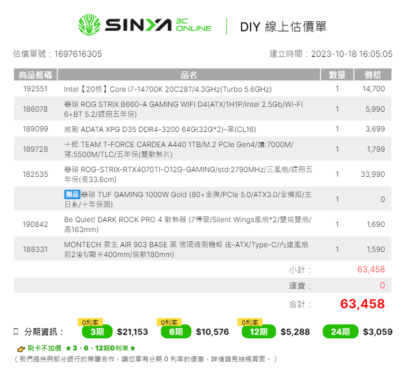Click the Be Quiet! DARK ROCK PRO 4 item
Screen dimensions: 405x376
click(188, 224)
